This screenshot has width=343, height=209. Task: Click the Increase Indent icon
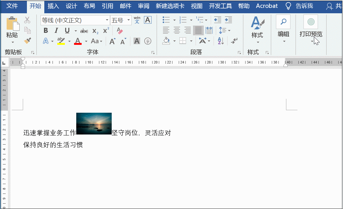tap(228, 20)
